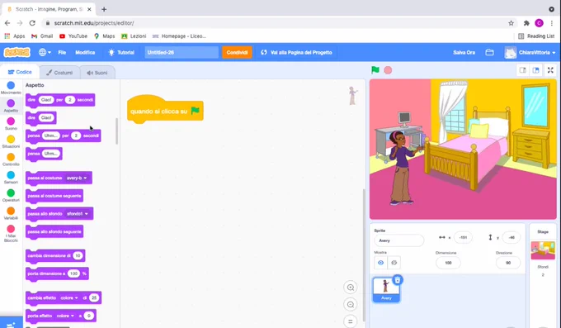The image size is (561, 328).
Task: Delete the Avery sprite with trash icon
Action: (398, 279)
